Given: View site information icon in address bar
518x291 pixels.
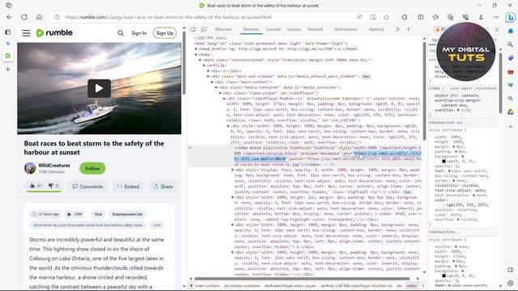Looking at the screenshot, I should point(57,17).
